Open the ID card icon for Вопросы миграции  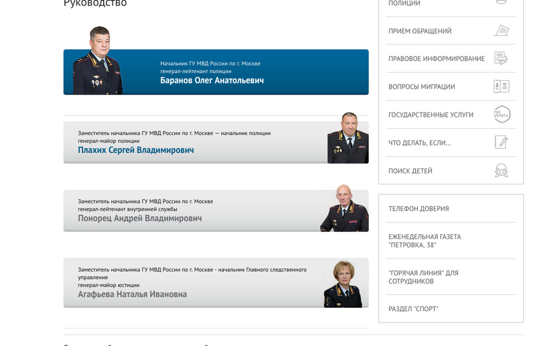[501, 86]
